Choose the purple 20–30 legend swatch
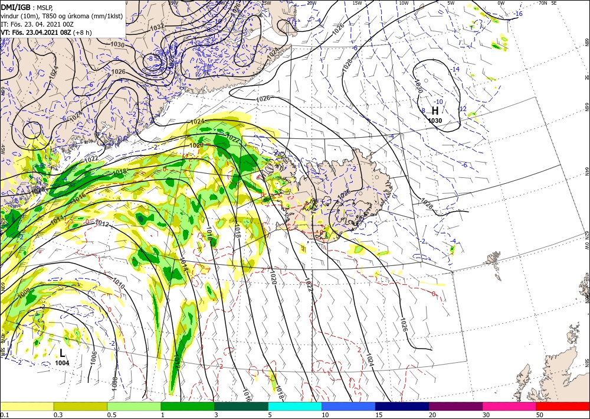 tap(455, 406)
